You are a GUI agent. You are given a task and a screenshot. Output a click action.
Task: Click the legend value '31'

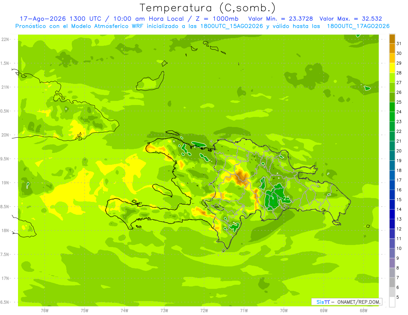pyautogui.click(x=399, y=43)
